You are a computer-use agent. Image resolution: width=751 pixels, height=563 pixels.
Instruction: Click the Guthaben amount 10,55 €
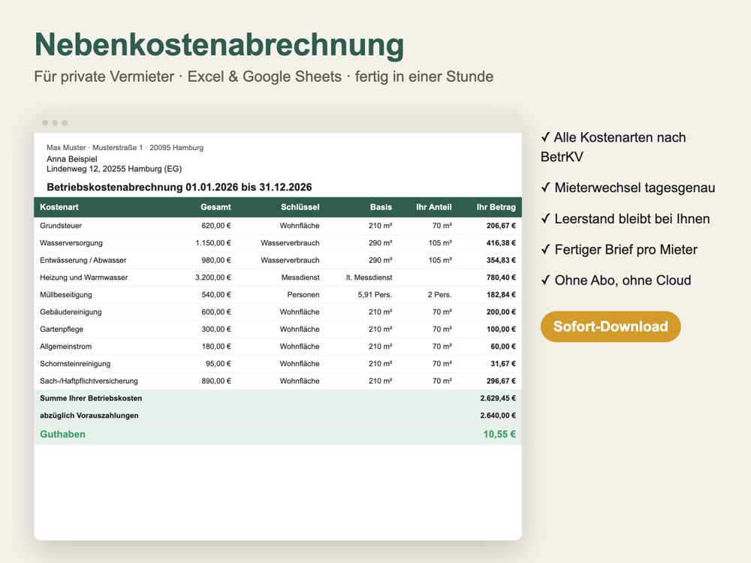(499, 434)
